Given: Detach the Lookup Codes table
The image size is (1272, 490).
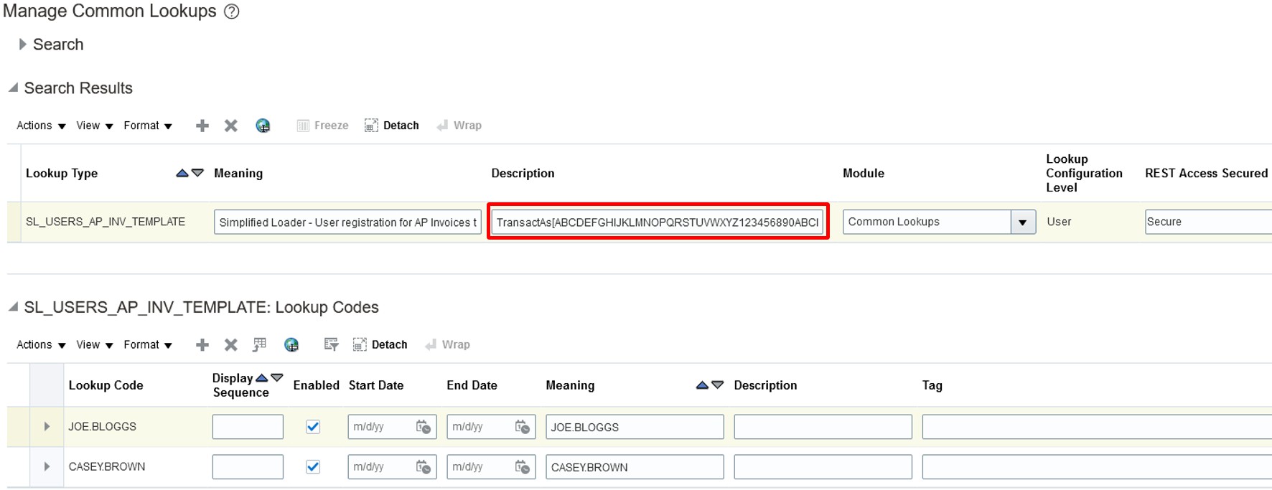Looking at the screenshot, I should pyautogui.click(x=380, y=345).
